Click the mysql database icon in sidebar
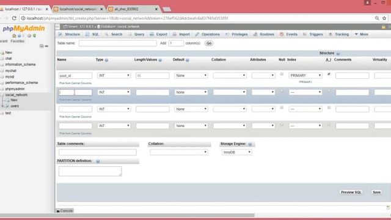Screen dimensions: 391x220 pyautogui.click(x=2, y=77)
